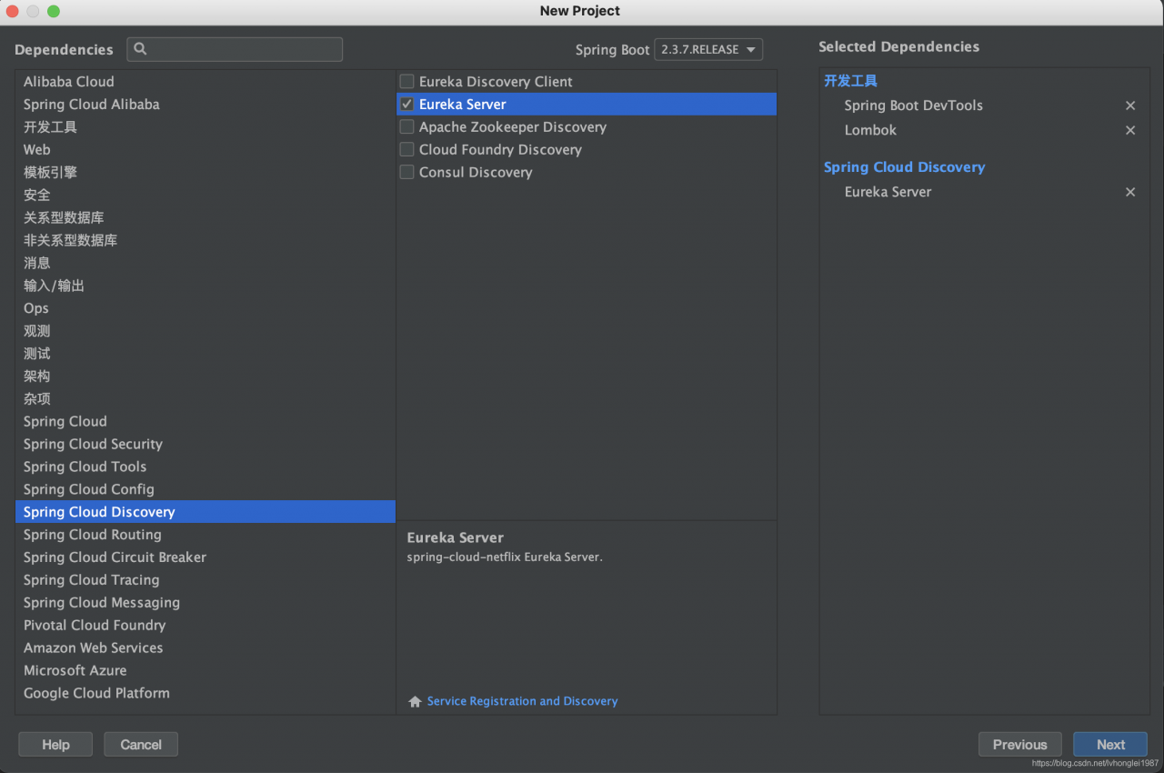Toggle the Consul Discovery checkbox

coord(406,172)
